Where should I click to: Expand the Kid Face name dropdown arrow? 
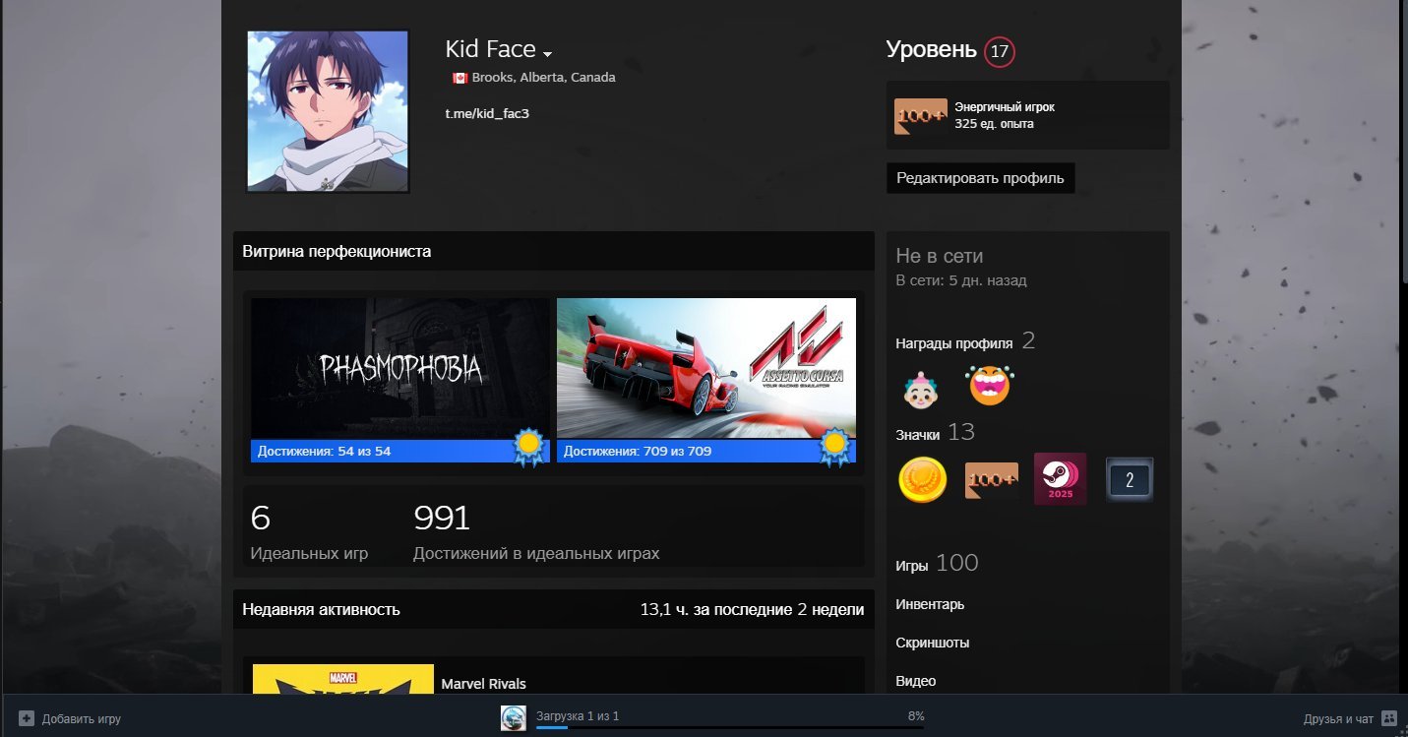[548, 53]
